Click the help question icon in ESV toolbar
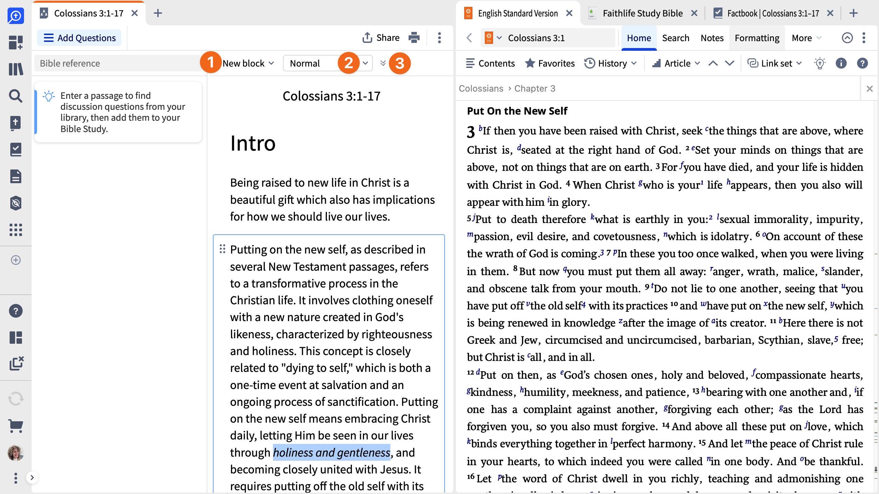The height and width of the screenshot is (494, 879). pyautogui.click(x=862, y=63)
